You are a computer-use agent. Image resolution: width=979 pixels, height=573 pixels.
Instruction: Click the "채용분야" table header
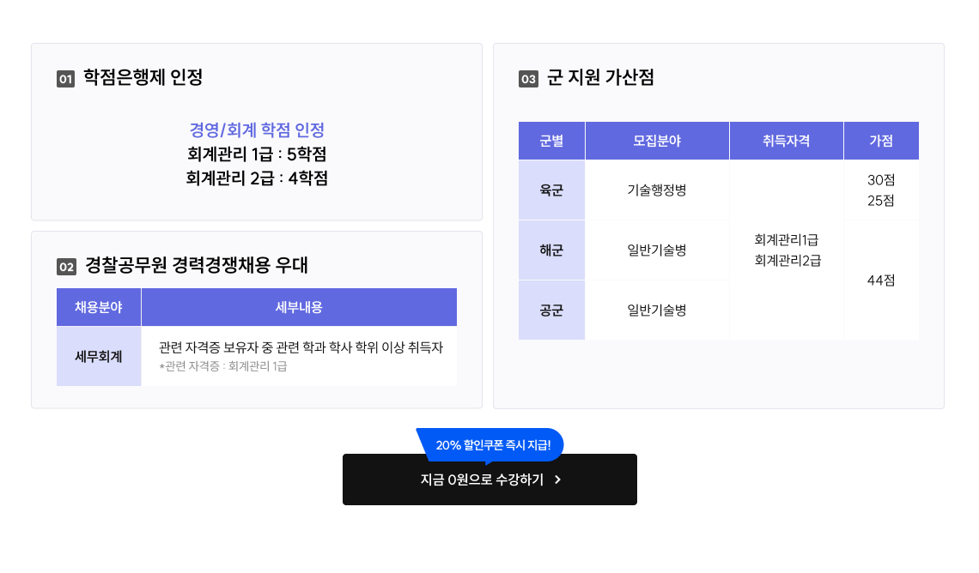click(x=99, y=306)
